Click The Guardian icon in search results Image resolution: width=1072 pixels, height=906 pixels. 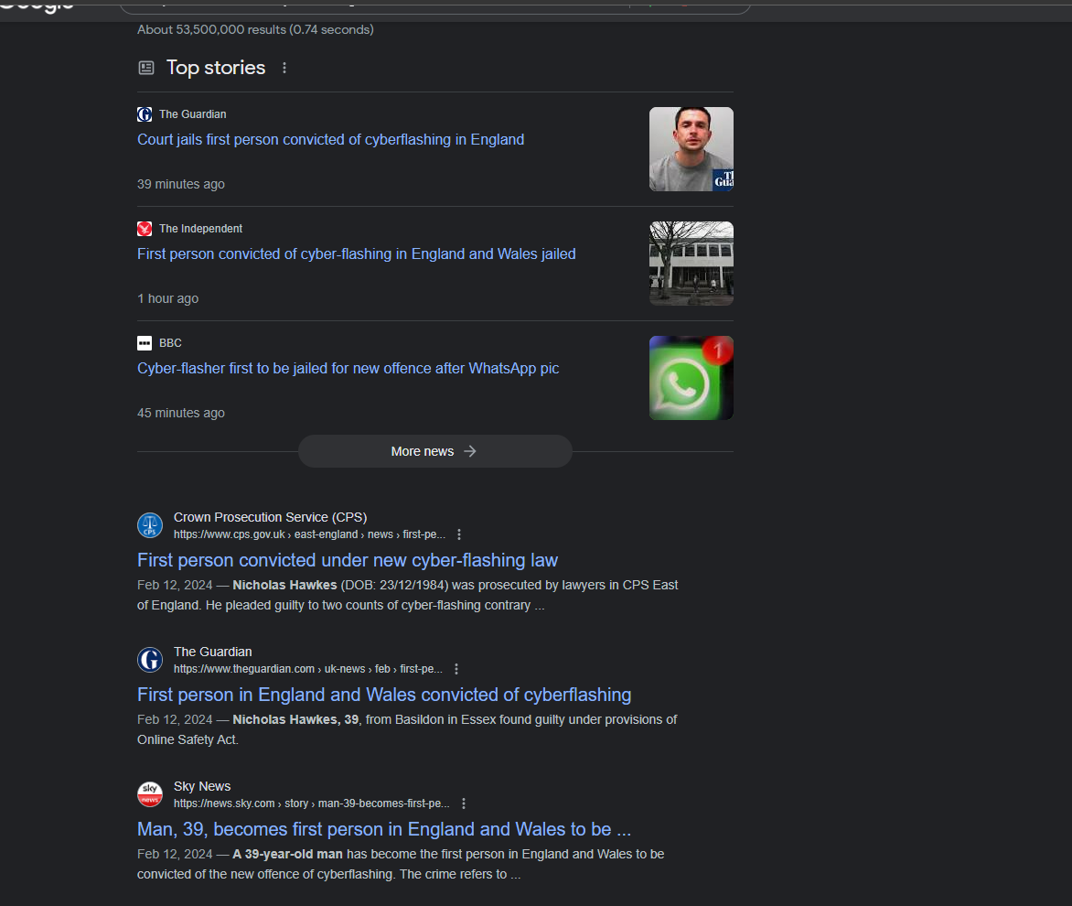point(150,660)
